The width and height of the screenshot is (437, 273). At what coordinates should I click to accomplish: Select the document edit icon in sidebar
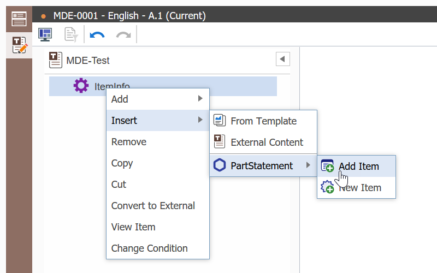(19, 45)
